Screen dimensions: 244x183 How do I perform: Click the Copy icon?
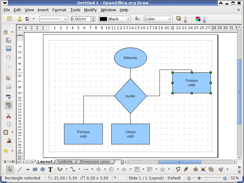click(x=9, y=124)
